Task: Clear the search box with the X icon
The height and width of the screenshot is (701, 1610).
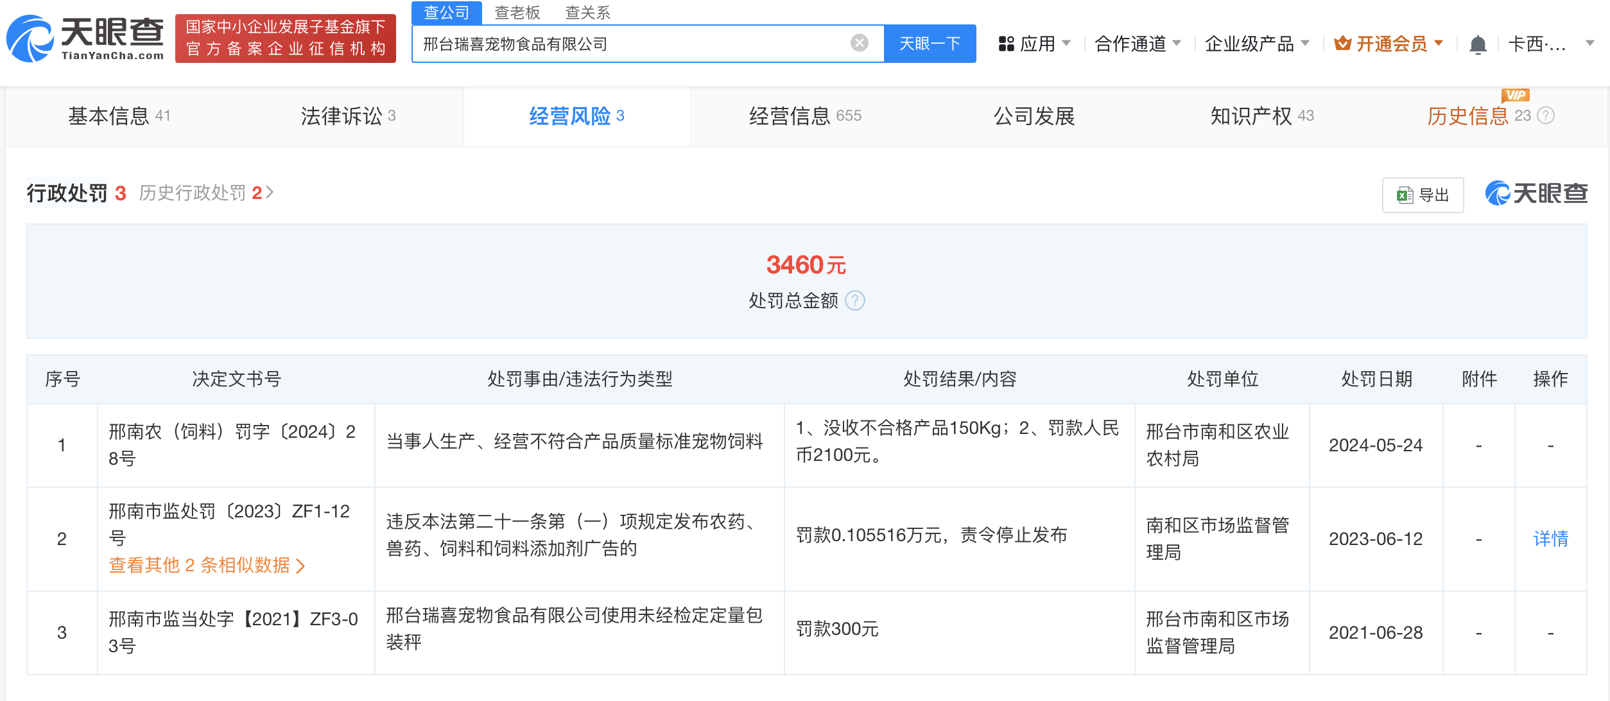Action: pyautogui.click(x=859, y=43)
